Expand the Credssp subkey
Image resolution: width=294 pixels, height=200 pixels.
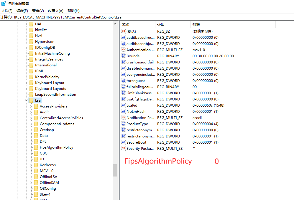coord(31,130)
